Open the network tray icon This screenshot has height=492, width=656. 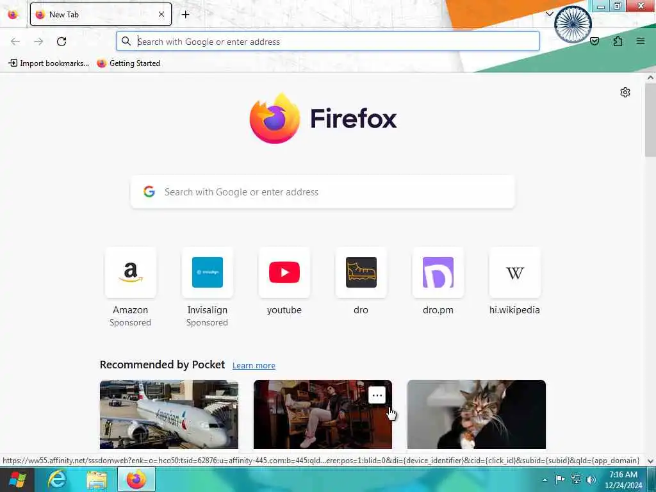576,479
